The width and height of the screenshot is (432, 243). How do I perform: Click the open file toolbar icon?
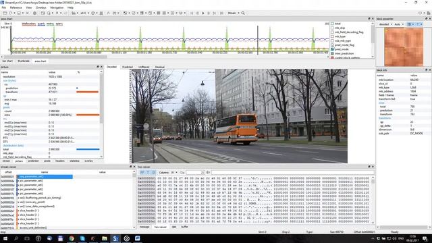pos(5,13)
